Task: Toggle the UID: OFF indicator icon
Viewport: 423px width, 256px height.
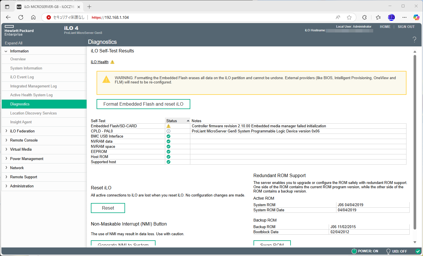Action: click(388, 251)
